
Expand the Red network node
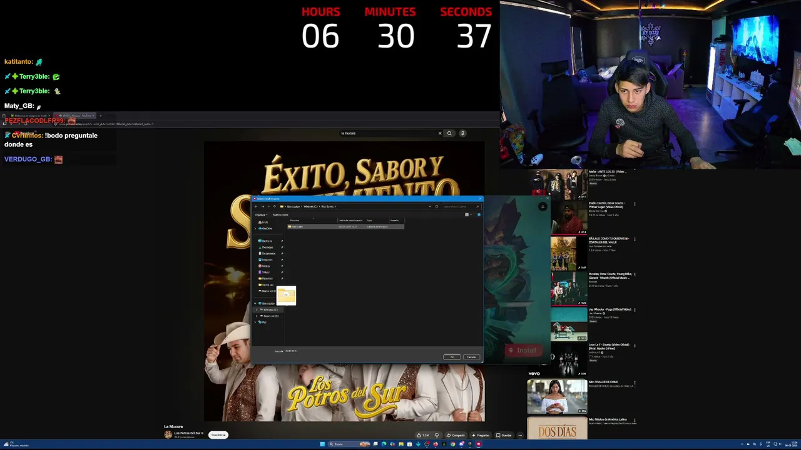point(255,322)
